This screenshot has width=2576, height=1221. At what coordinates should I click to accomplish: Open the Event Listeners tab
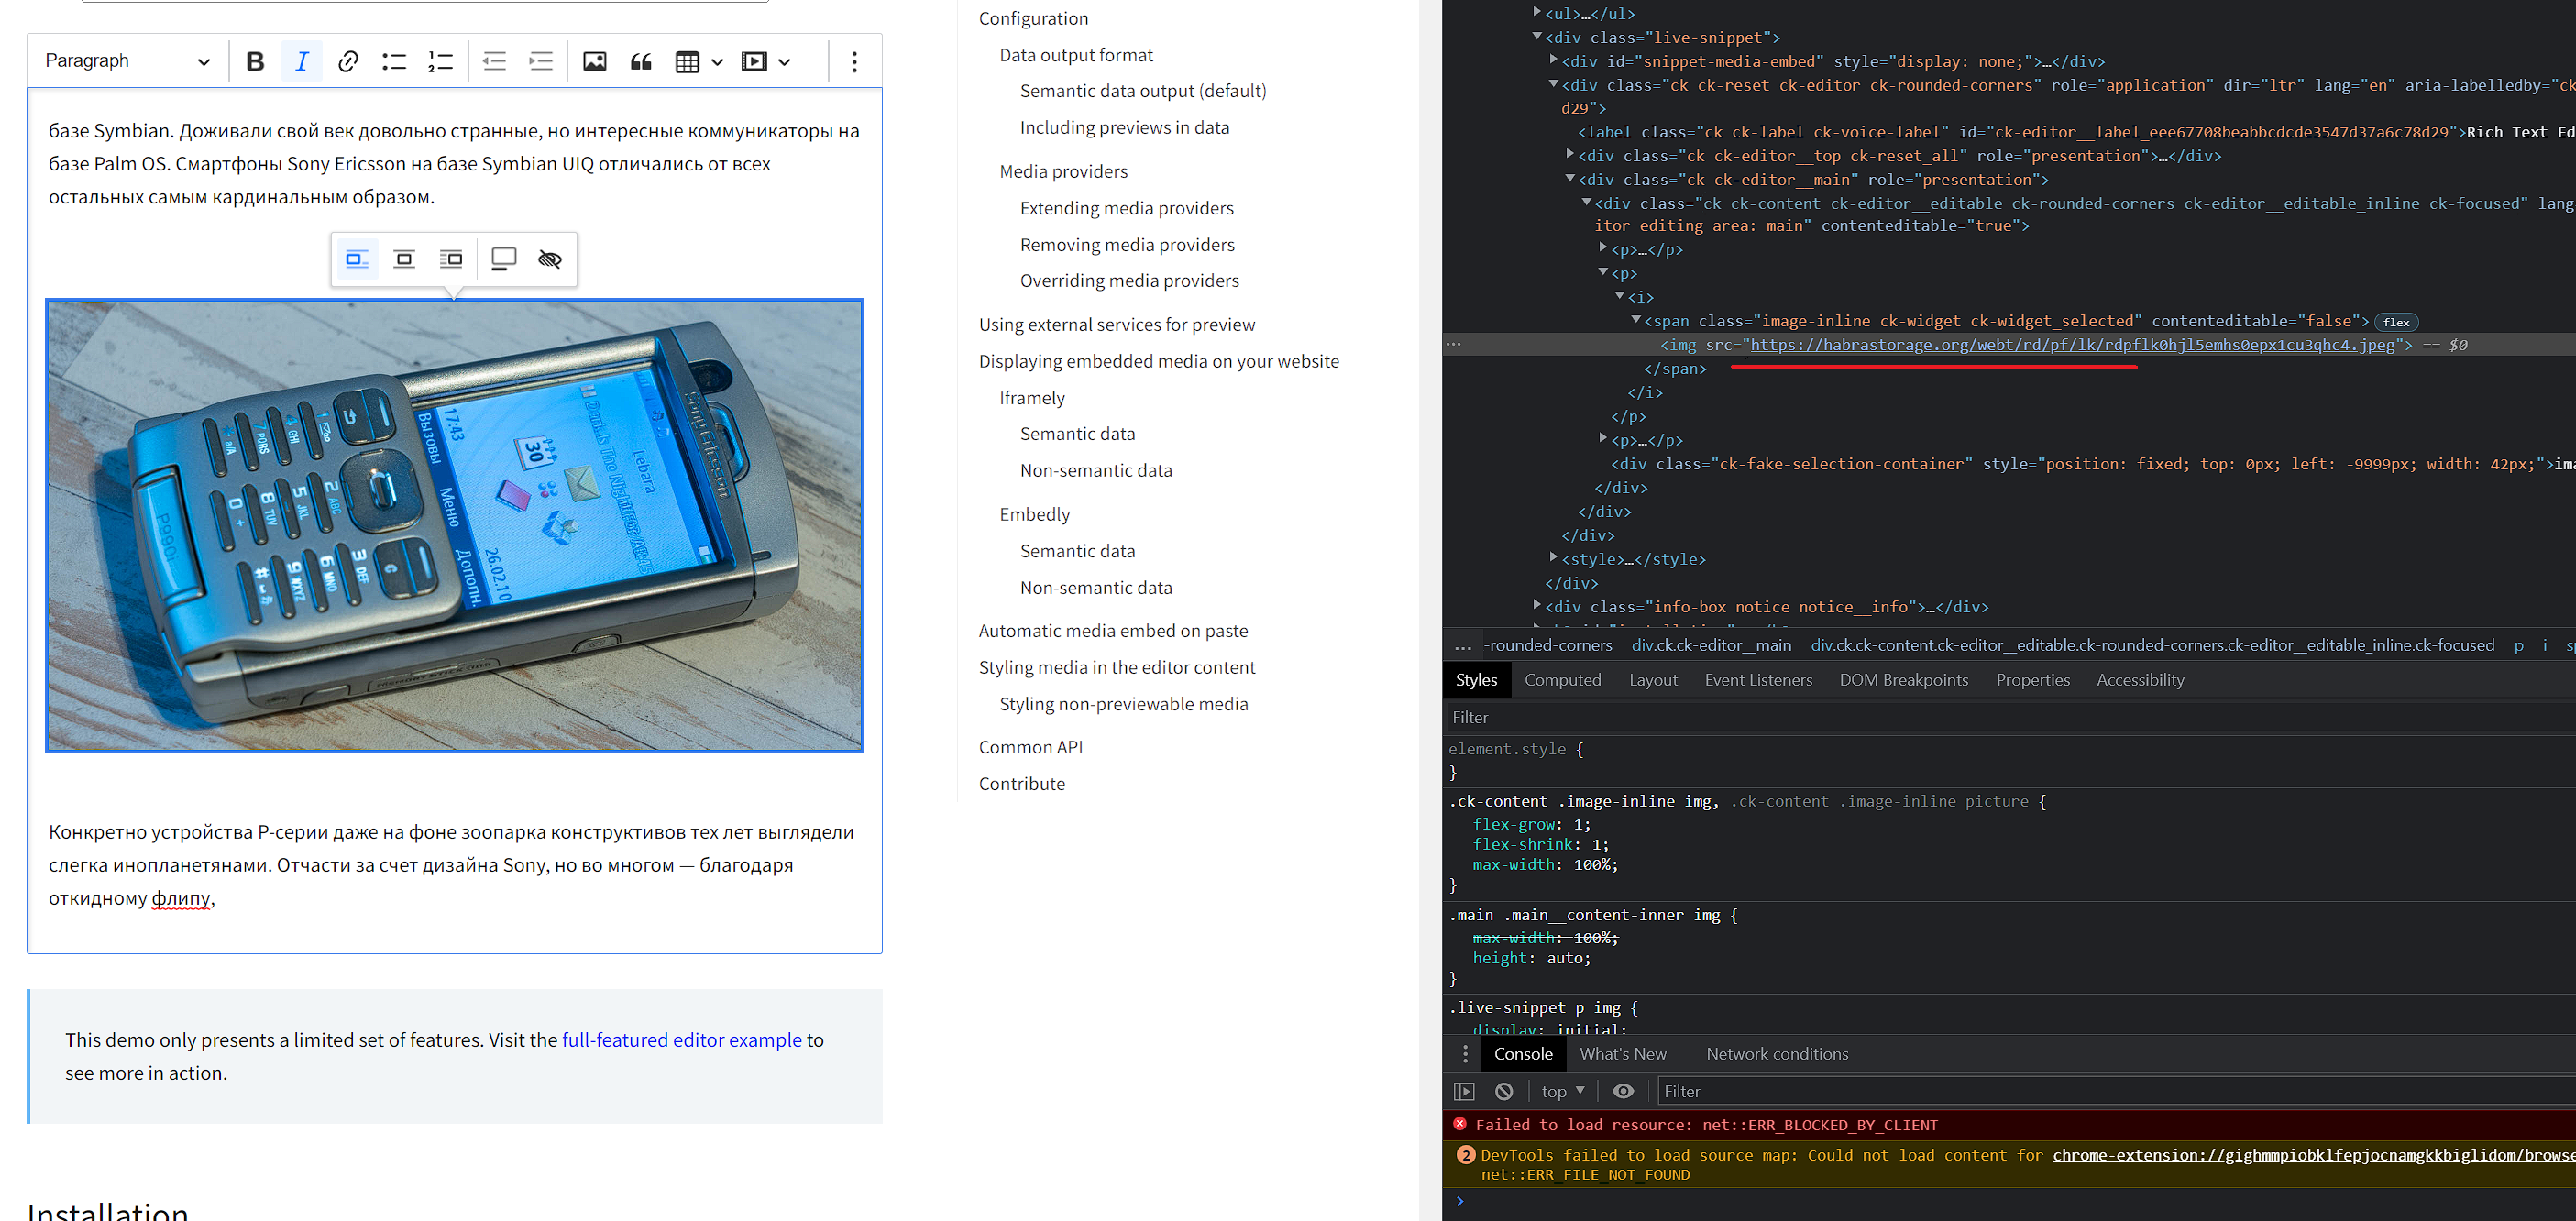click(x=1758, y=680)
